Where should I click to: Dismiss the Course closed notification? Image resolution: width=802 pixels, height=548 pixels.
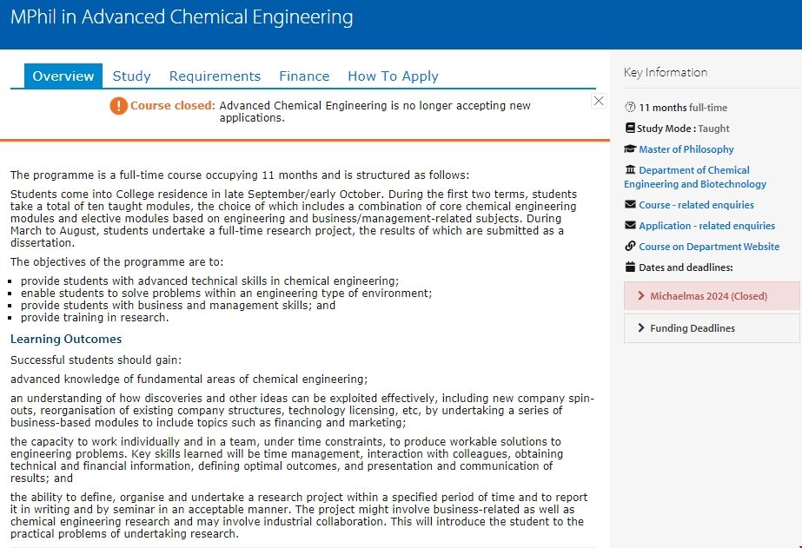tap(599, 101)
